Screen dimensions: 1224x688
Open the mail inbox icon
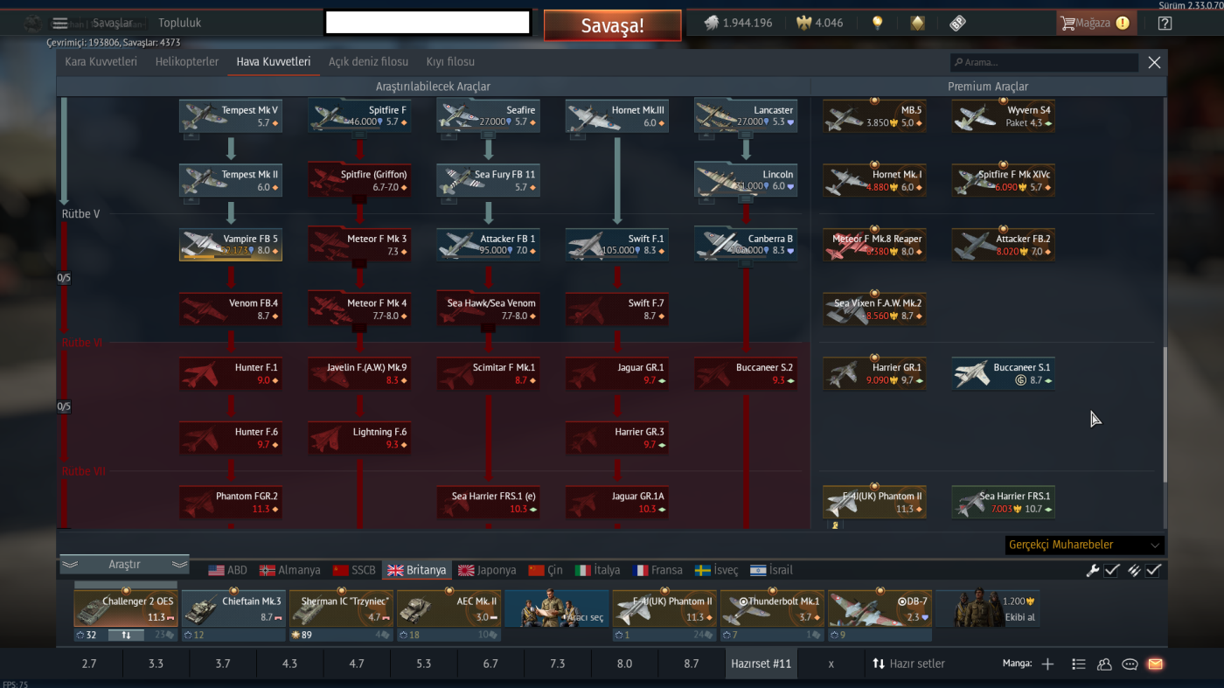point(1155,664)
